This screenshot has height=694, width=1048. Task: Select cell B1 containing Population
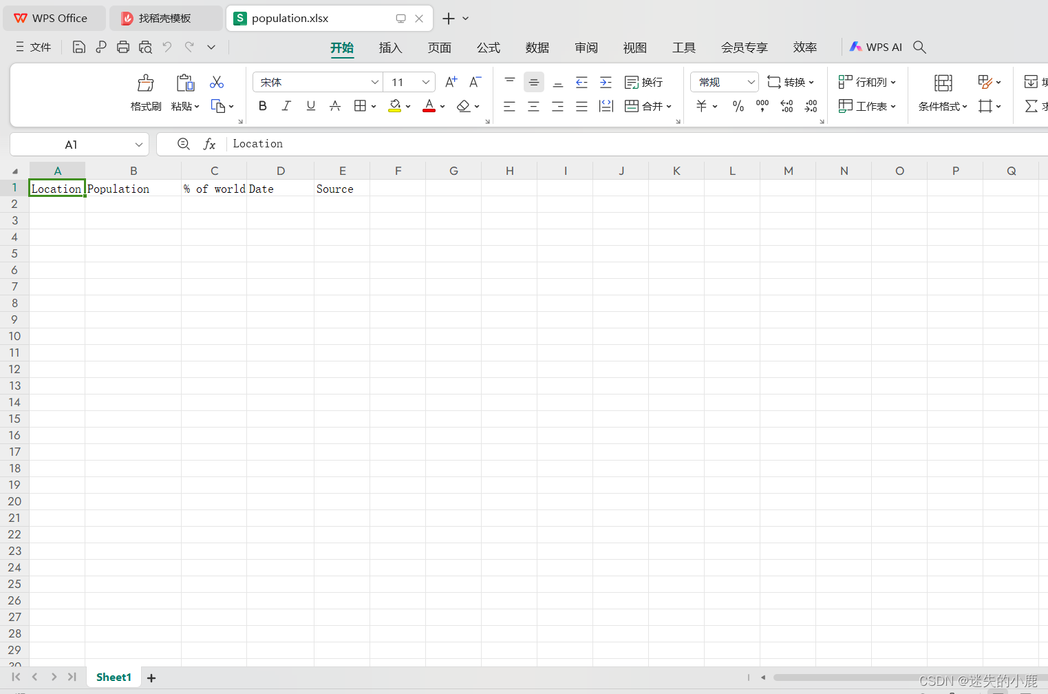click(x=133, y=188)
